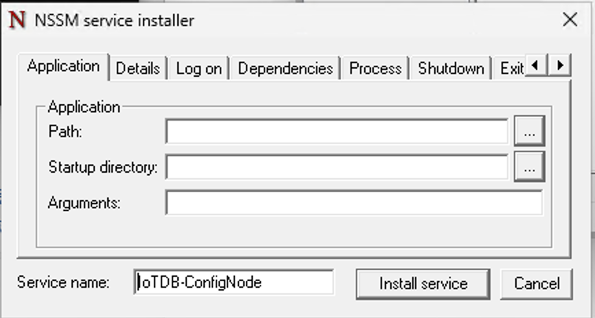Open the partially visible Exit tab
Image resolution: width=595 pixels, height=318 pixels.
511,69
